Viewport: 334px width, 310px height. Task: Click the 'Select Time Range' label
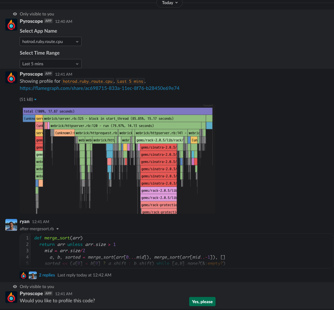(x=39, y=53)
